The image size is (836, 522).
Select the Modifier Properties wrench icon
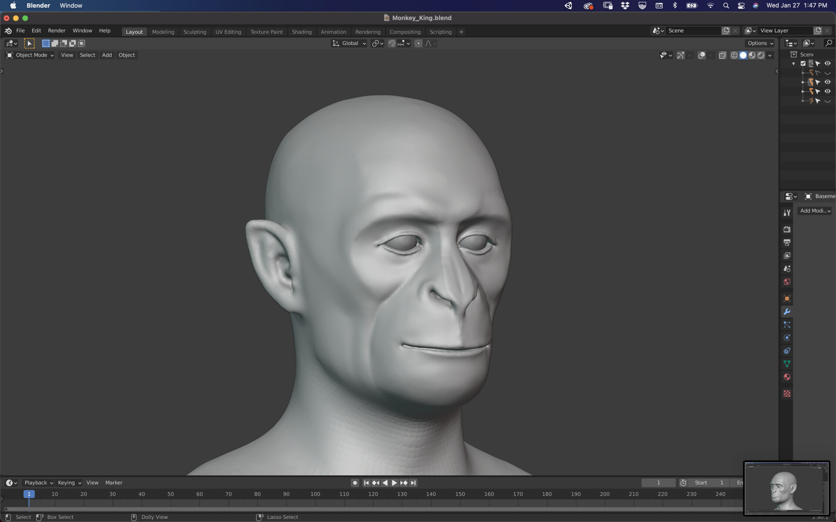[786, 311]
